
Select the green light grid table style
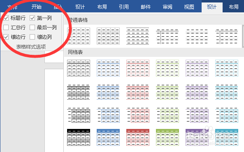point(167,68)
